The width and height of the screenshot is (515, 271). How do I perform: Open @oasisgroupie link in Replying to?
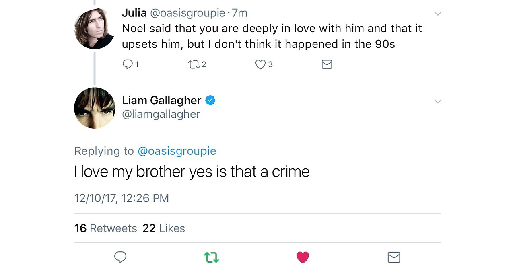click(177, 151)
